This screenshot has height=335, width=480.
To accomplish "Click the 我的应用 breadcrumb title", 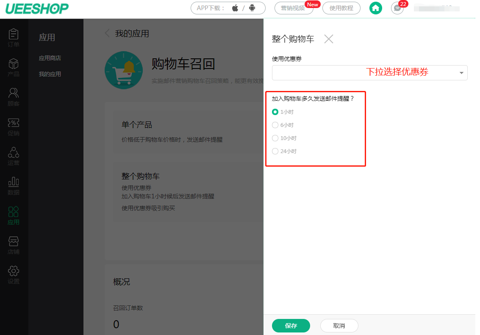I will point(132,33).
